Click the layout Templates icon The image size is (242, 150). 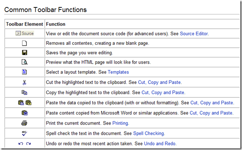24,72
